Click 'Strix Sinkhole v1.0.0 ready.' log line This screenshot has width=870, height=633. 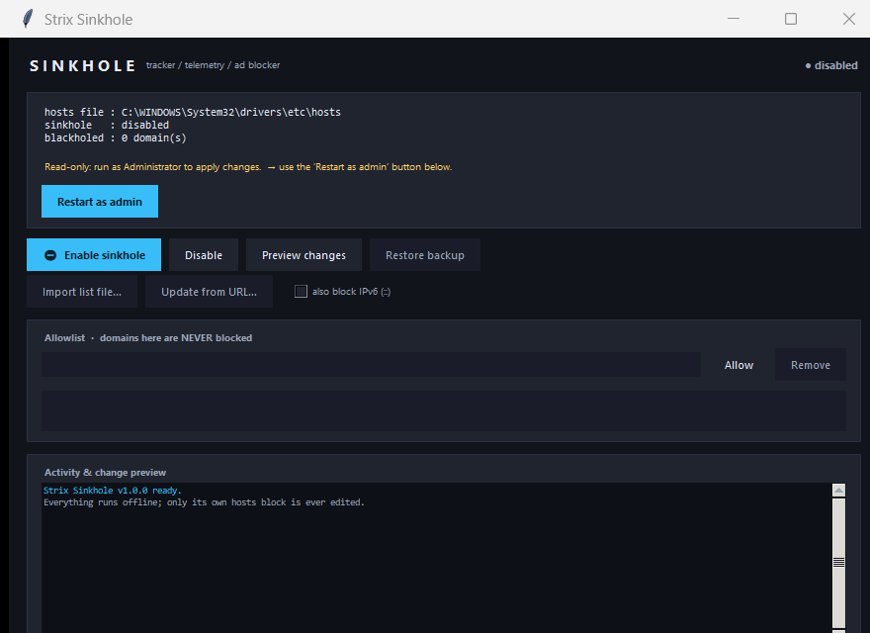click(x=112, y=491)
